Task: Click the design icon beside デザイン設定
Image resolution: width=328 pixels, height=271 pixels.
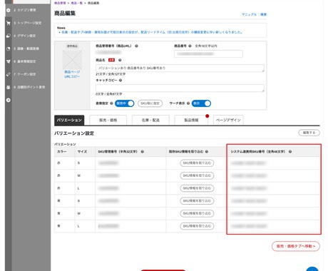Action: pos(9,36)
